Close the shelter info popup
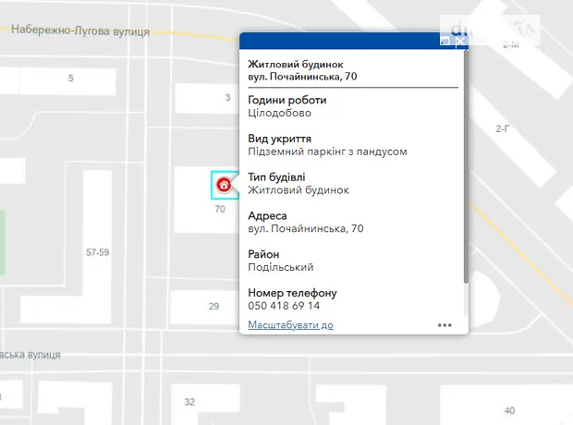This screenshot has height=425, width=573. (x=460, y=41)
